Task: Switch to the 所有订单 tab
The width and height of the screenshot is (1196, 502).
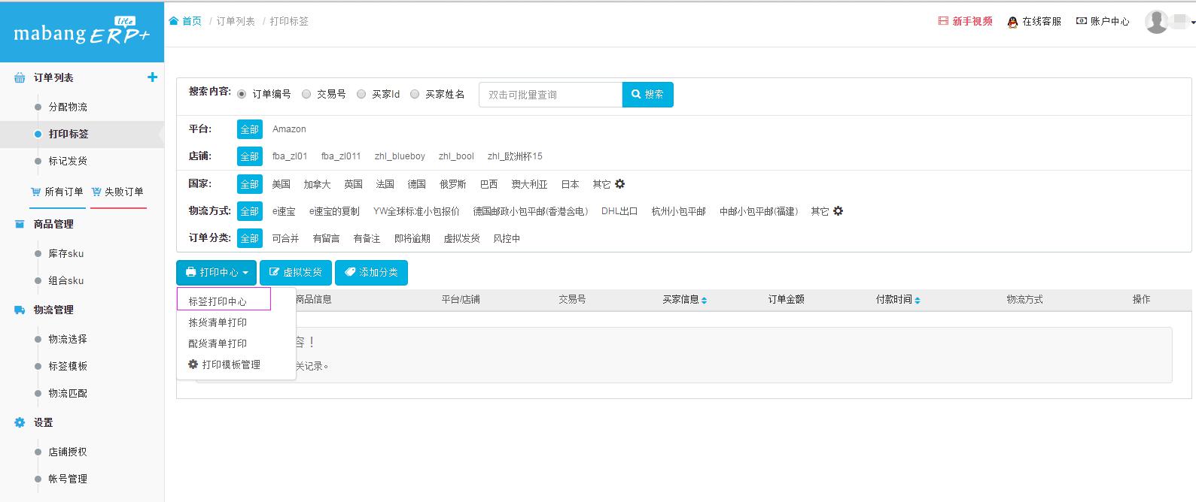Action: coord(57,192)
